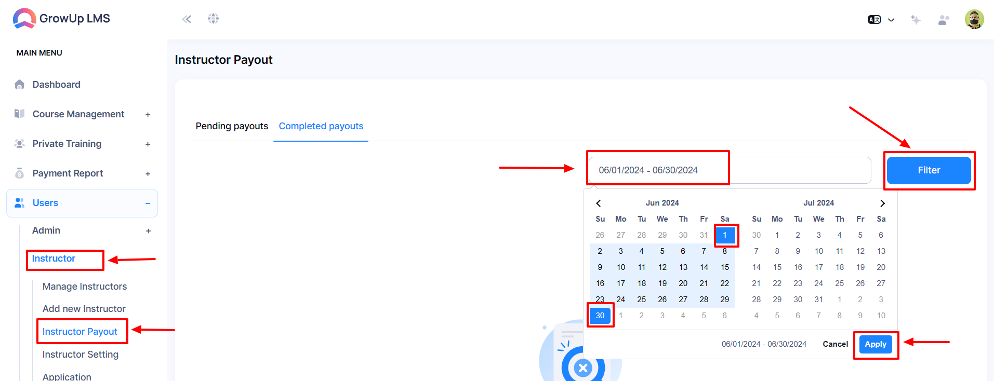The height and width of the screenshot is (381, 994).
Task: Open the language selector dropdown
Action: [881, 20]
